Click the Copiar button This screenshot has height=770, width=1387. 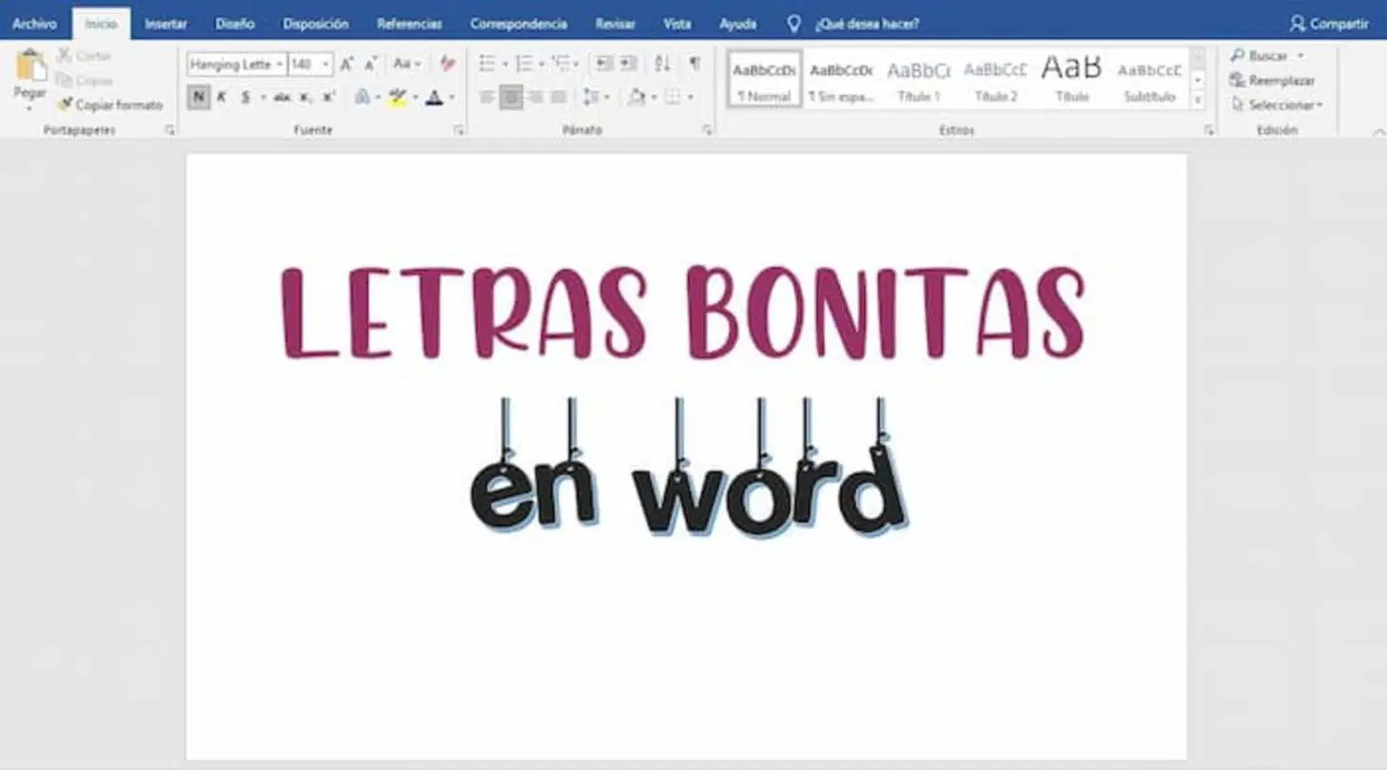coord(85,81)
